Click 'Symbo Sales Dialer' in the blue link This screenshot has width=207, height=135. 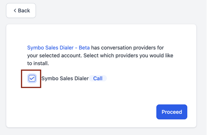(50, 48)
